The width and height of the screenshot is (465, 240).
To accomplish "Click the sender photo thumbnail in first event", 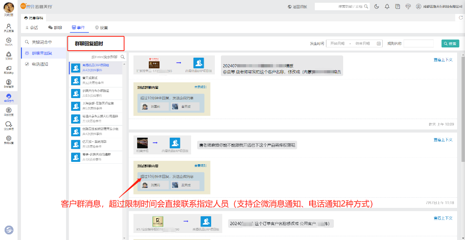I will point(154,63).
